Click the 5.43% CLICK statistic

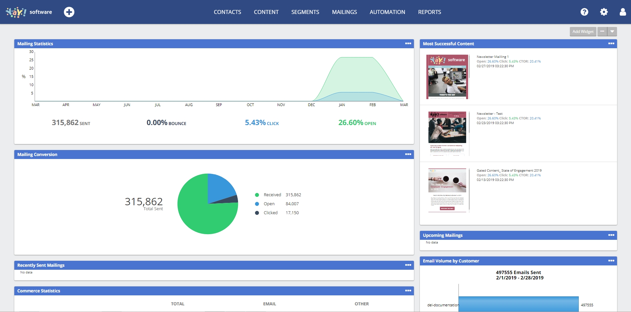point(262,123)
